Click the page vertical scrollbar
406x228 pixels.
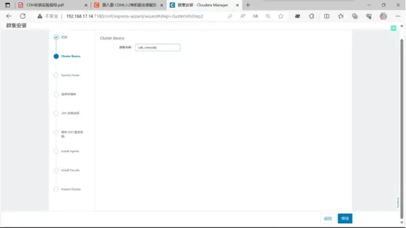(x=402, y=128)
